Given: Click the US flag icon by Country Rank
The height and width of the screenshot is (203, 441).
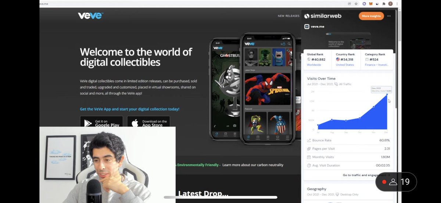Looking at the screenshot, I should pyautogui.click(x=338, y=59).
